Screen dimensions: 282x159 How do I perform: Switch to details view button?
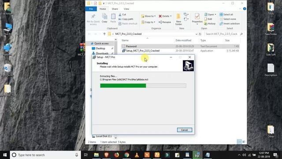click(x=239, y=142)
